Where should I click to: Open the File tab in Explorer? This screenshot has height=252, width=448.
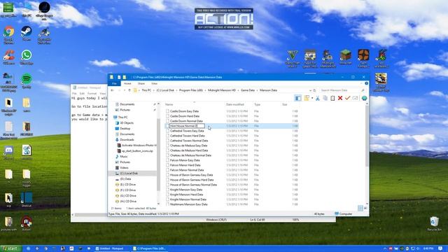click(x=114, y=83)
